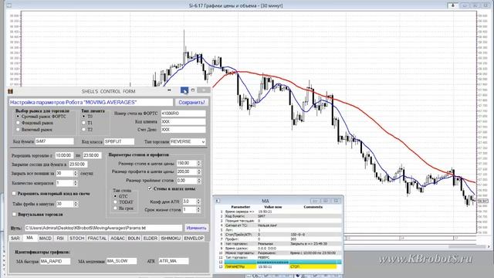Switch to the ISHIMOKU tab
Screen dimensions: 494x278
[171, 239]
